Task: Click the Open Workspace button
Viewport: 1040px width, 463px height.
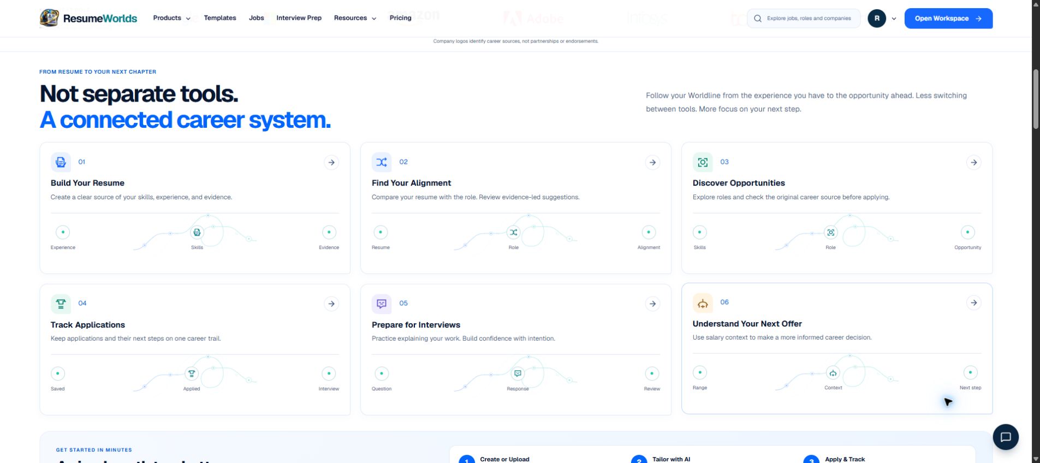Action: tap(948, 19)
